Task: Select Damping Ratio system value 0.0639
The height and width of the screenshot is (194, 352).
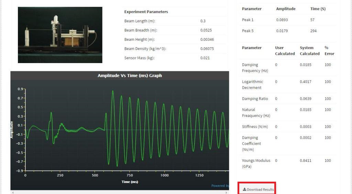Action: coord(306,98)
